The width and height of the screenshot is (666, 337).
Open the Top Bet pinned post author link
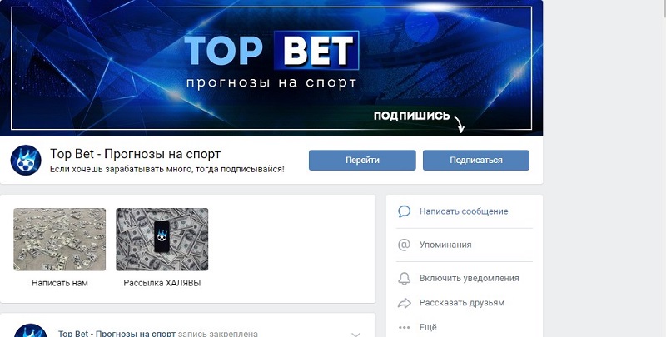point(117,333)
